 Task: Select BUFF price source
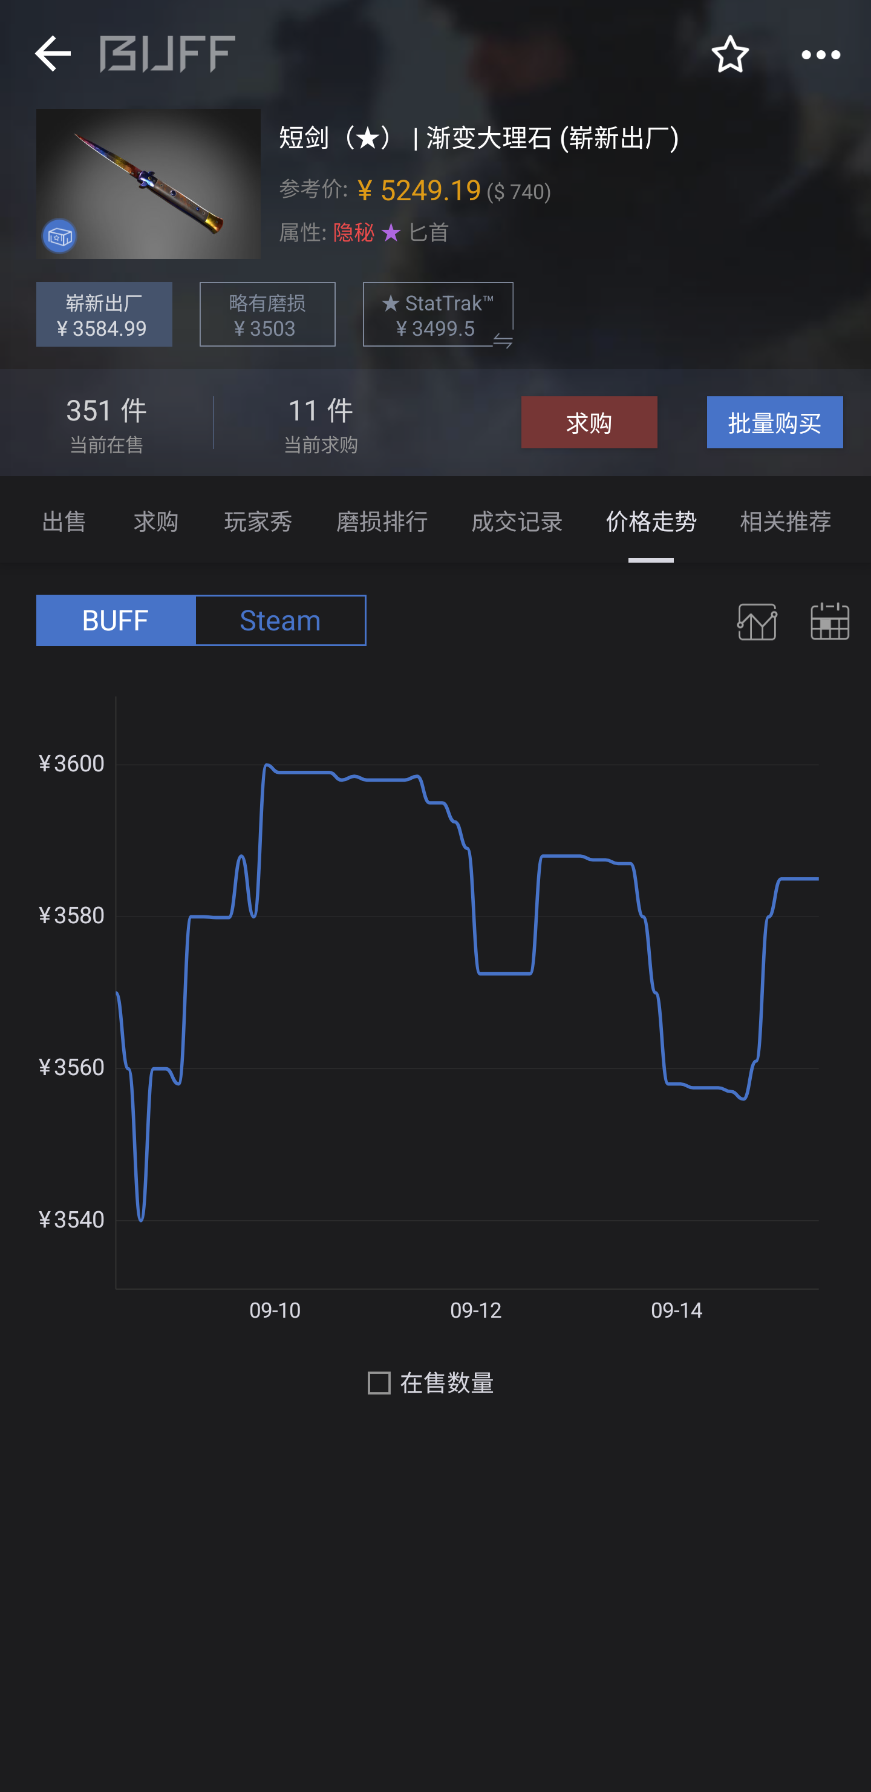(116, 621)
